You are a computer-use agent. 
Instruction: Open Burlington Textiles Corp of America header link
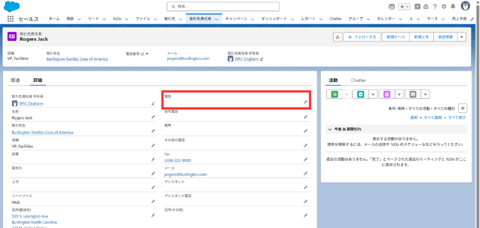pyautogui.click(x=77, y=59)
